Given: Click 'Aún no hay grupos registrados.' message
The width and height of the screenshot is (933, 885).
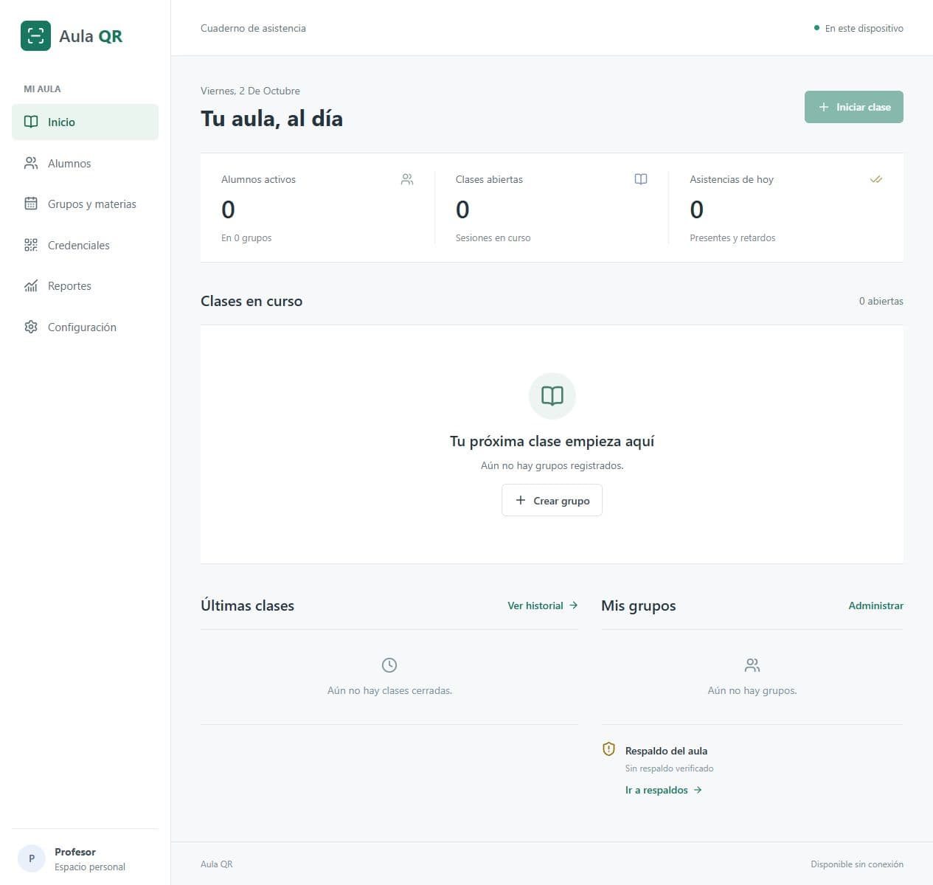Looking at the screenshot, I should 552,465.
